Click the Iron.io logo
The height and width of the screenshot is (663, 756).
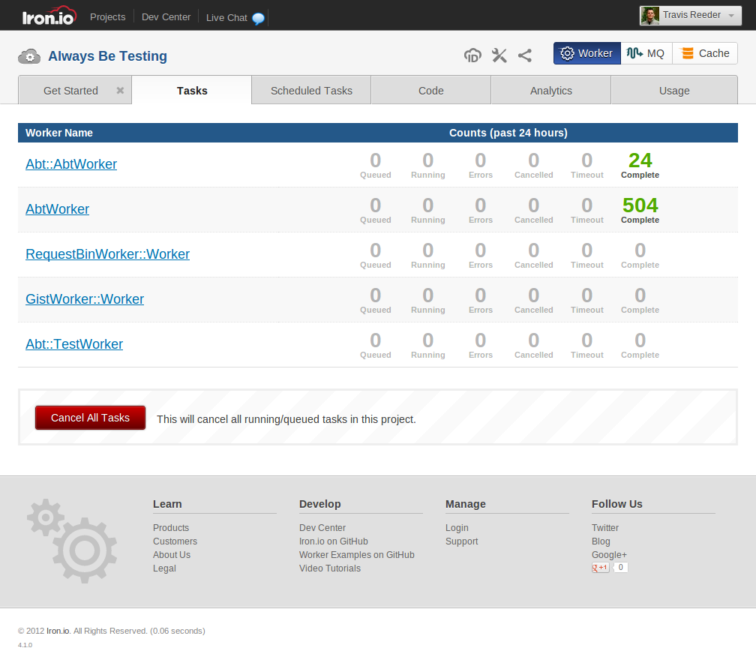pyautogui.click(x=47, y=16)
